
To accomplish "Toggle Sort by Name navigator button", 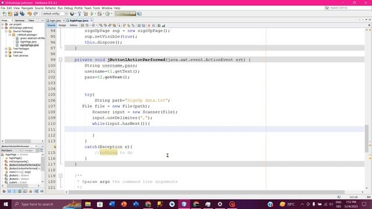I will [x=36, y=191].
